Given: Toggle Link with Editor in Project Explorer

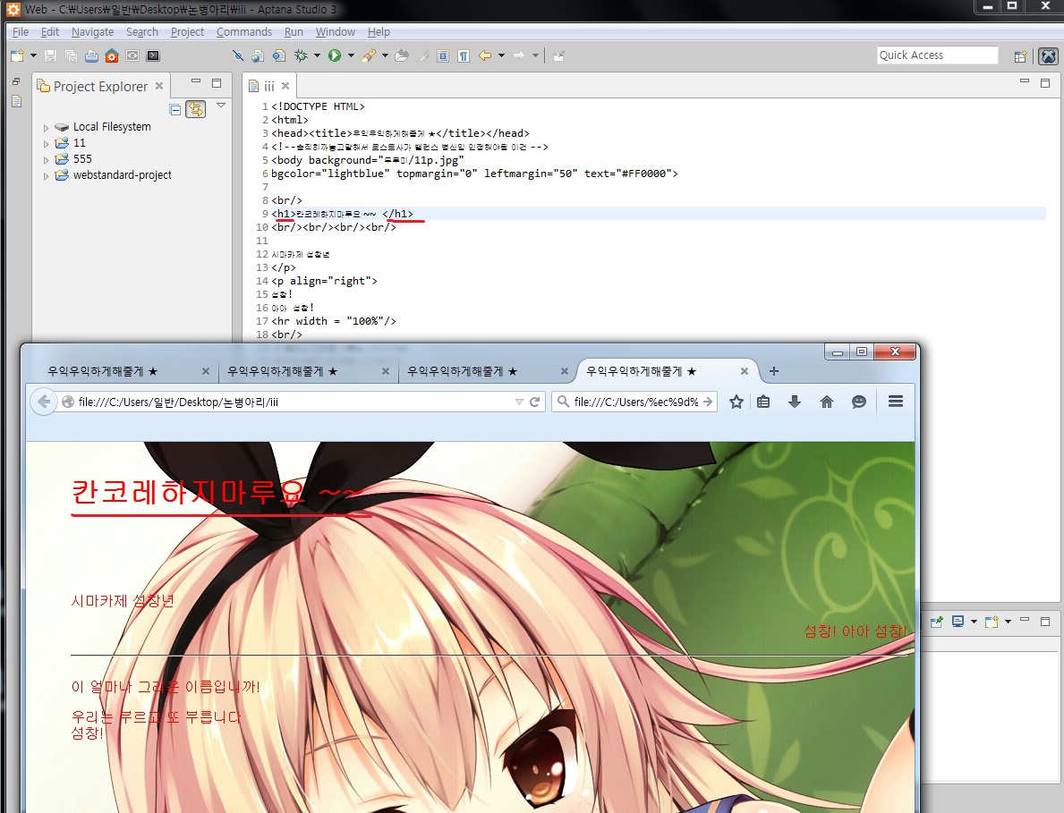Looking at the screenshot, I should (x=195, y=109).
